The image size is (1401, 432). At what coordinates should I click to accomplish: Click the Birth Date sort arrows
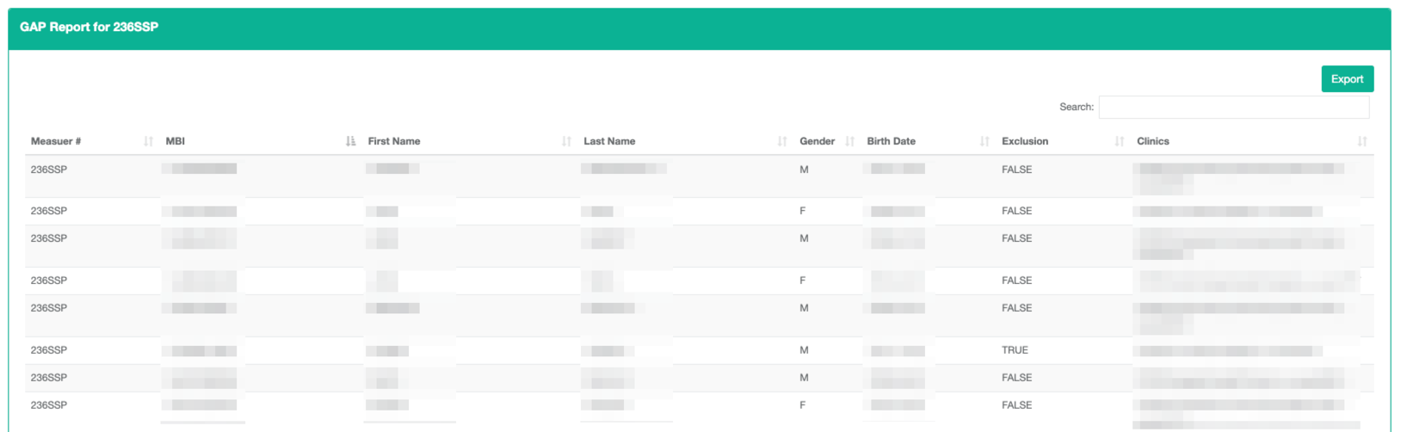[984, 141]
